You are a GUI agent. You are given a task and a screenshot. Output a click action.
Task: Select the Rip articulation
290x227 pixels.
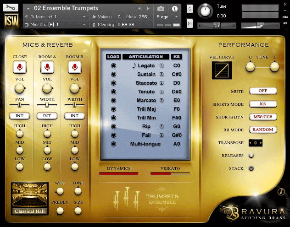pyautogui.click(x=146, y=126)
